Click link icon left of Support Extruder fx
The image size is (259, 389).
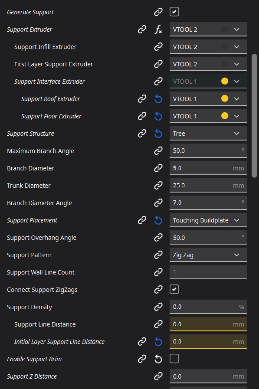(142, 29)
